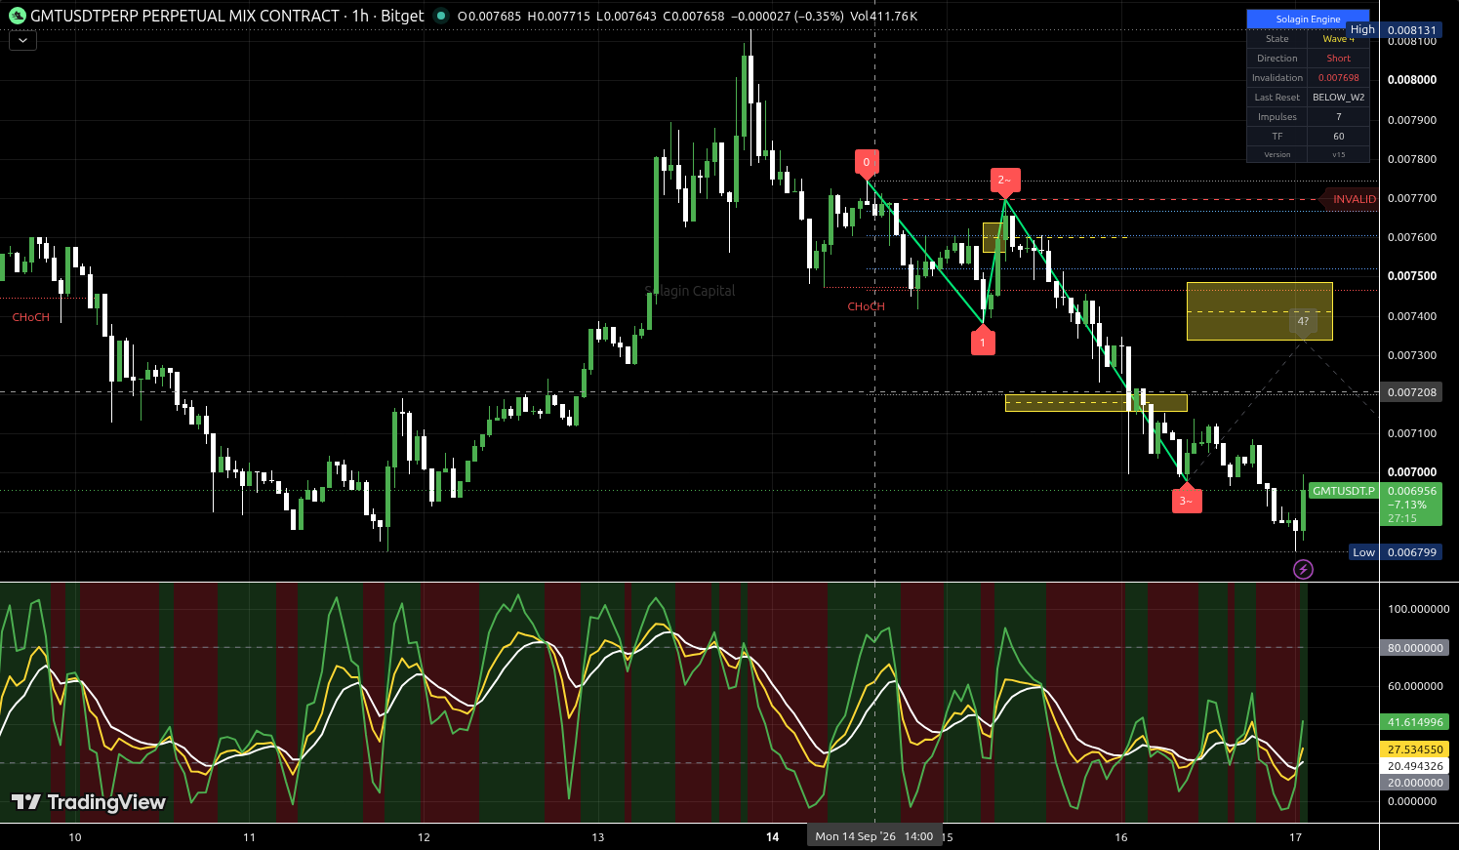Click the -0.000027 (-0.35%) change value

[788, 16]
